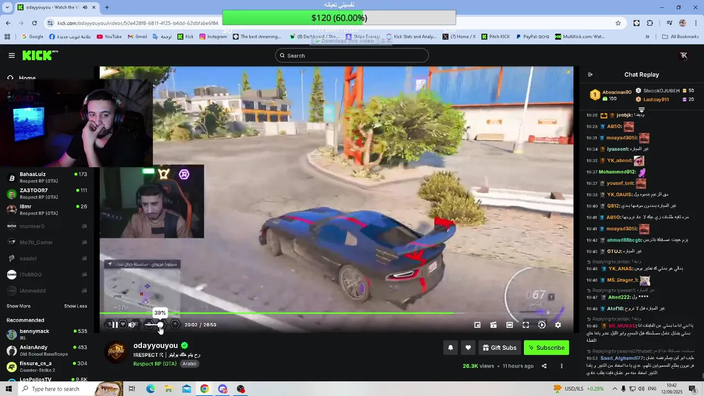Expand the hidden bookmarks overflow chevron
The image size is (704, 396).
(647, 37)
